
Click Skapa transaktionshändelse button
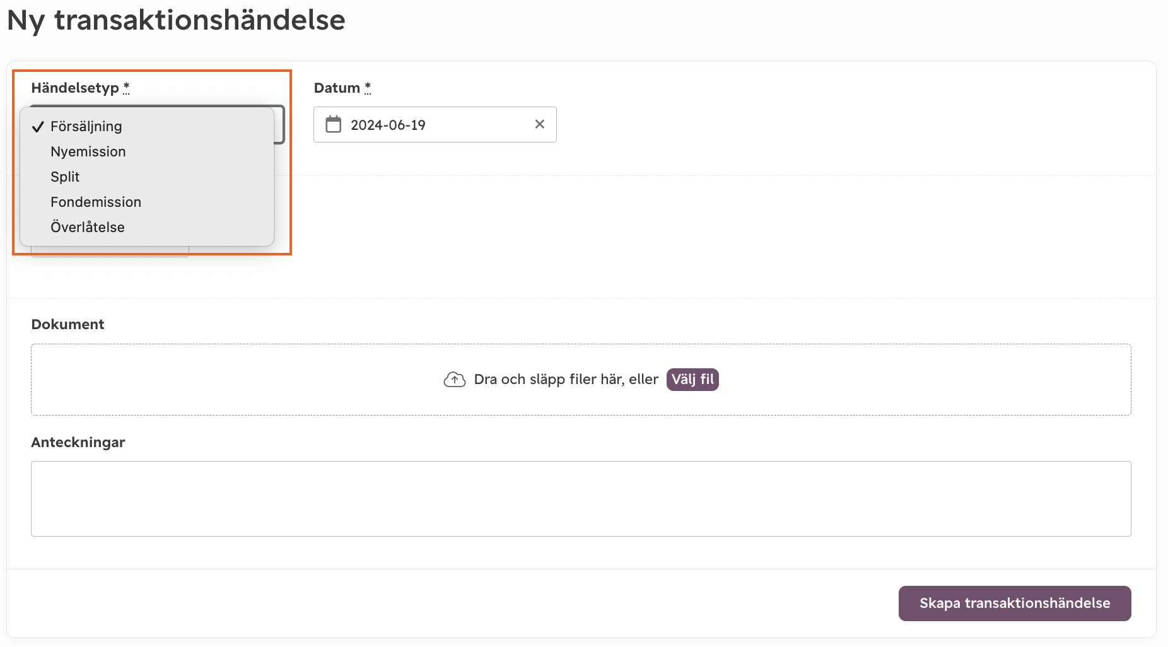[1015, 603]
